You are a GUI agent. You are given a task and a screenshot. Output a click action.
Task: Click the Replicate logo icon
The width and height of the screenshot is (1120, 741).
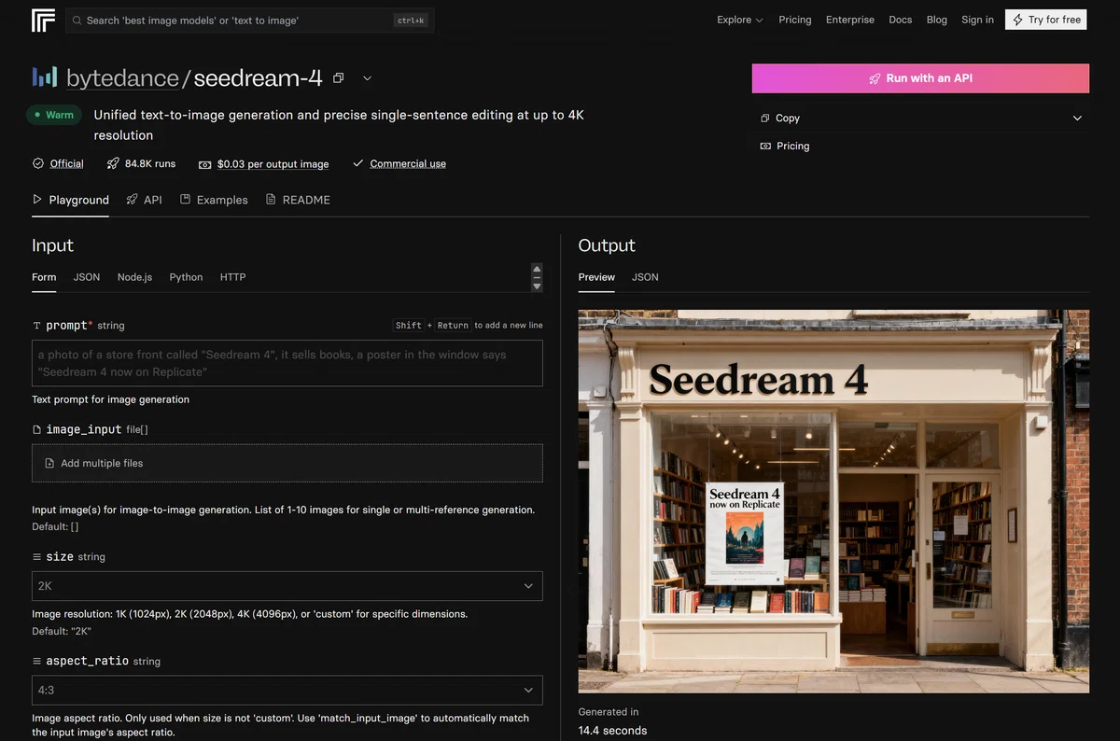click(43, 20)
